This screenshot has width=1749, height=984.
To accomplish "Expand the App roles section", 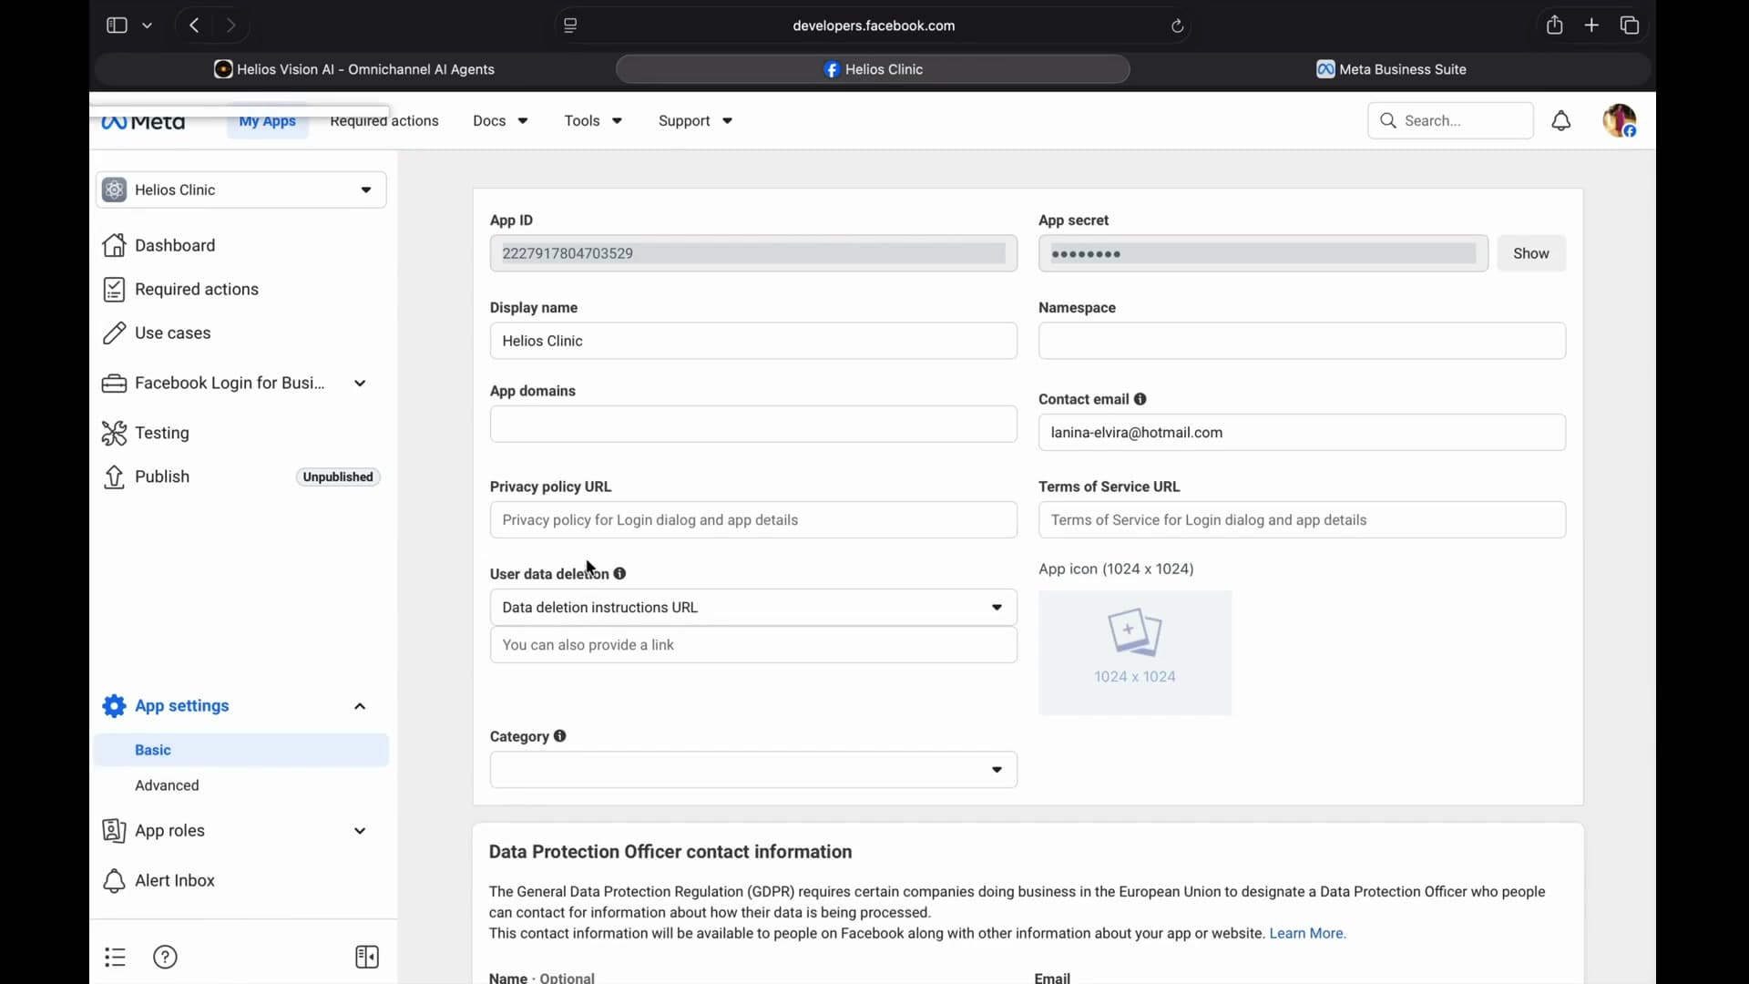I will (361, 832).
